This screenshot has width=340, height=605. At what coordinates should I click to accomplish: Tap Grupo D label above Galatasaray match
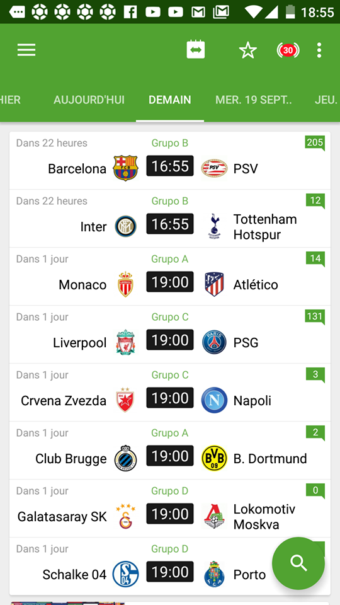point(169,491)
